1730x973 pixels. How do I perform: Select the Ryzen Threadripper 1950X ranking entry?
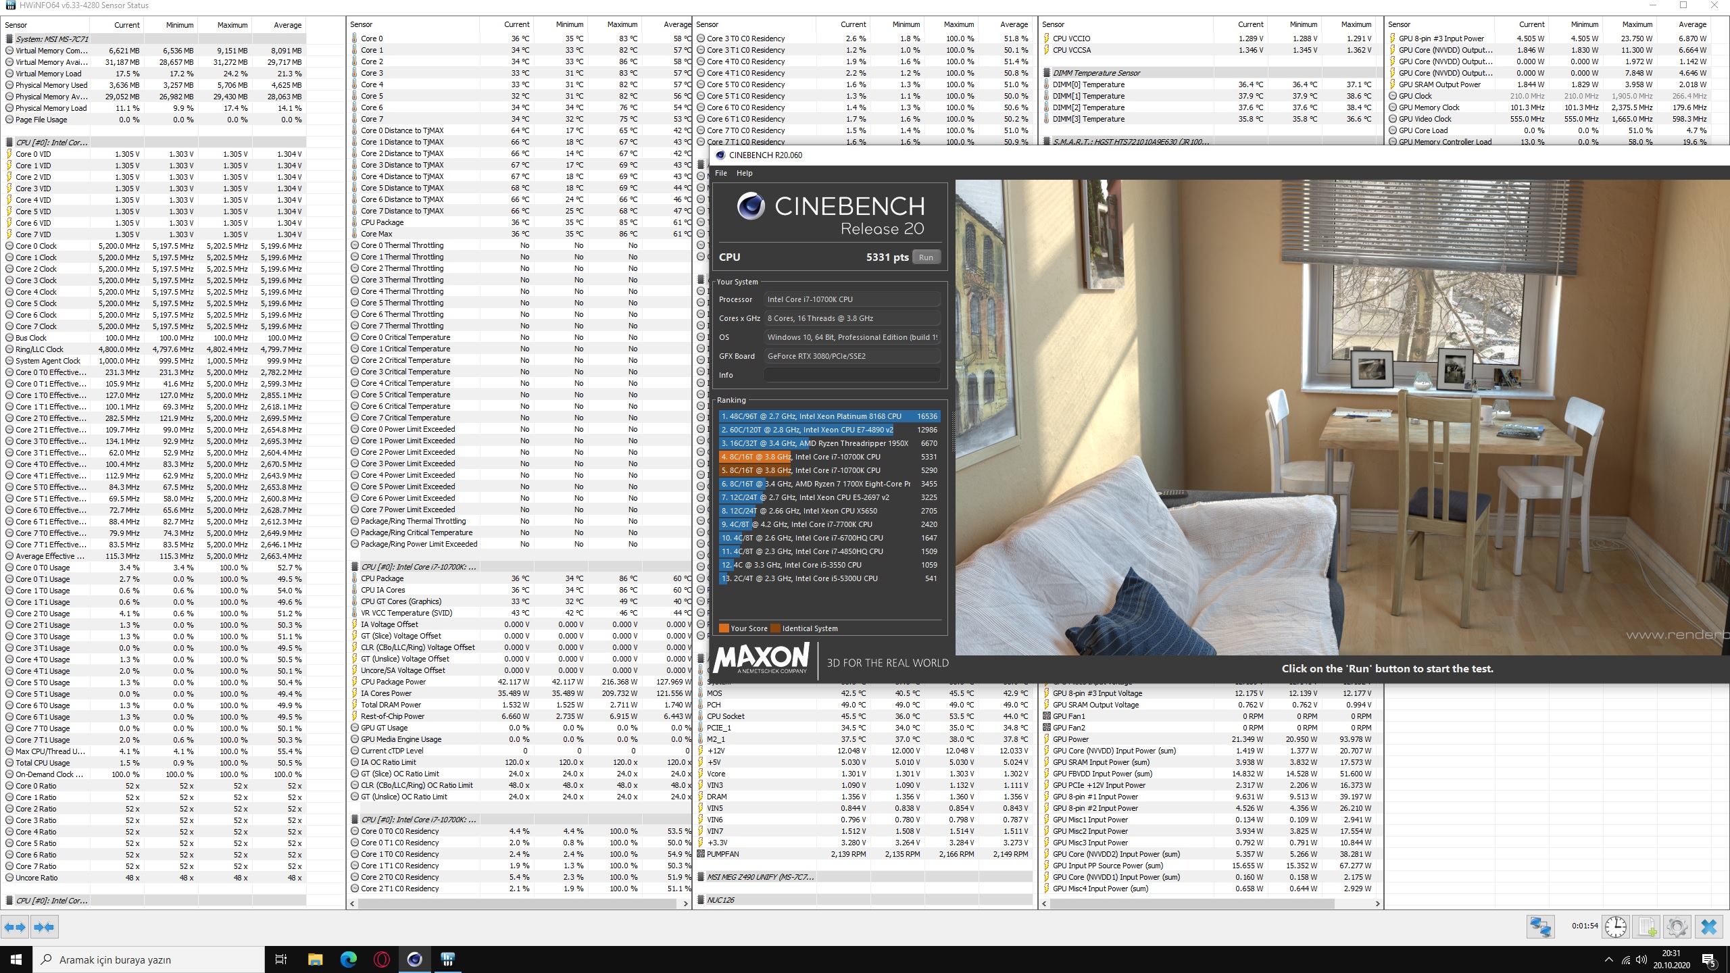[x=829, y=443]
